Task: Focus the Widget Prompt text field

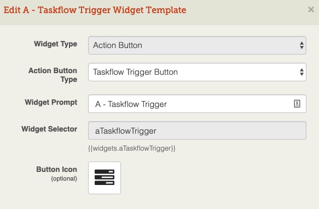Action: [197, 104]
